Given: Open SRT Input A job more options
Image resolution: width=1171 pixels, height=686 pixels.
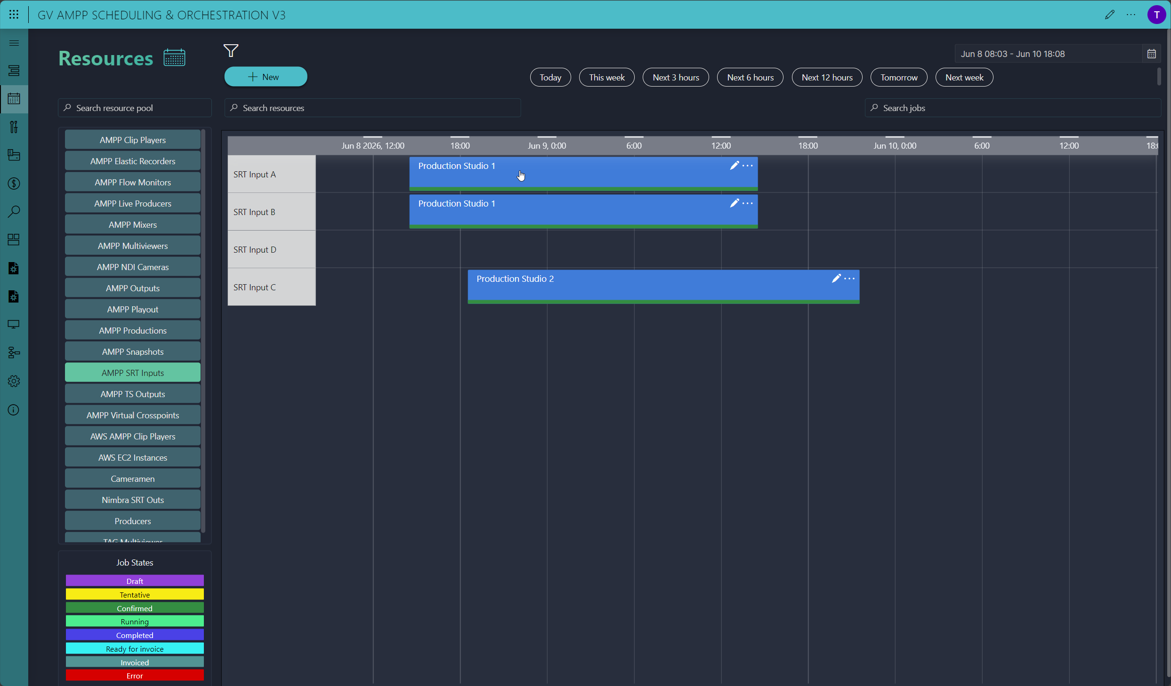Looking at the screenshot, I should [x=748, y=166].
